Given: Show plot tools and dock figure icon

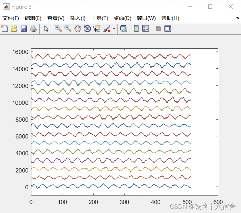Looking at the screenshot, I should [x=168, y=29].
